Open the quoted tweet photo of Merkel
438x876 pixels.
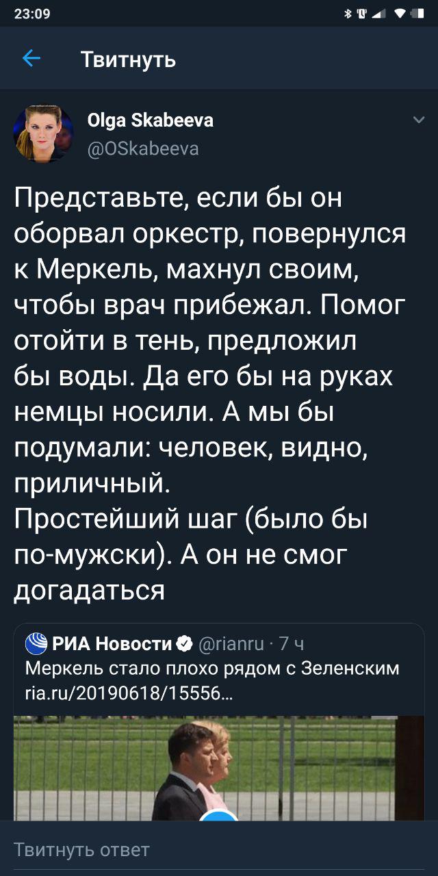[219, 766]
